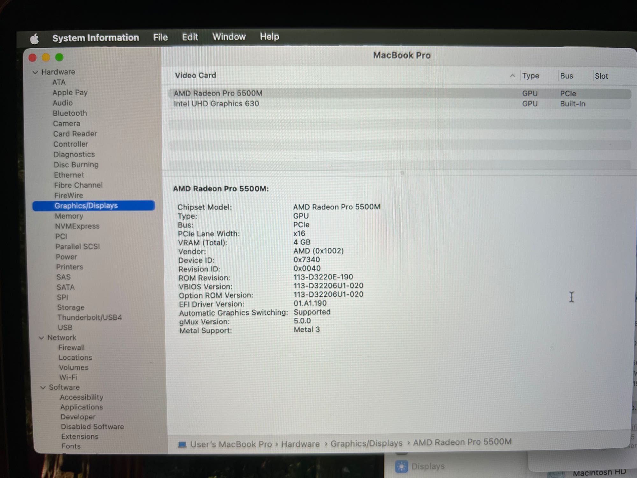
Task: Select Wi-Fi under Network
Action: coord(68,377)
